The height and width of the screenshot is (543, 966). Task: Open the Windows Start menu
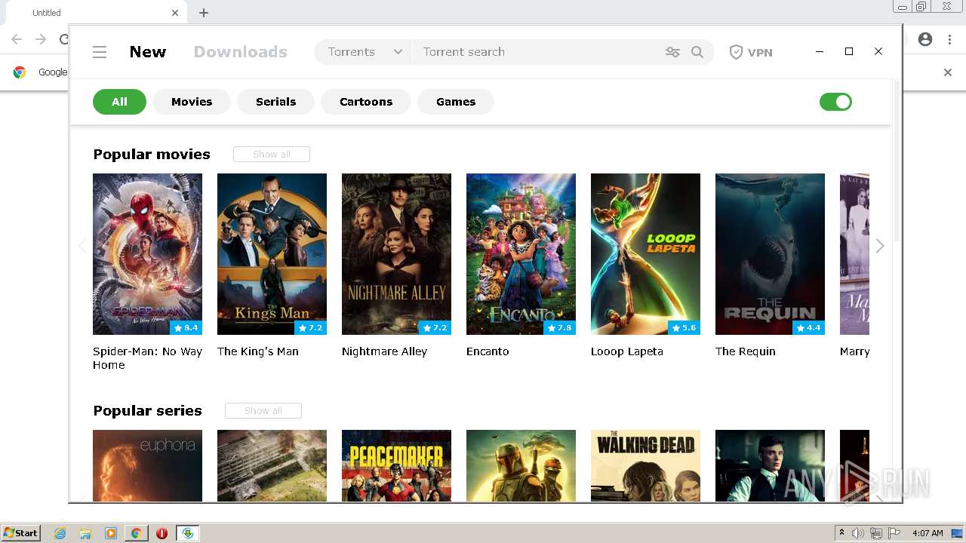tap(20, 533)
